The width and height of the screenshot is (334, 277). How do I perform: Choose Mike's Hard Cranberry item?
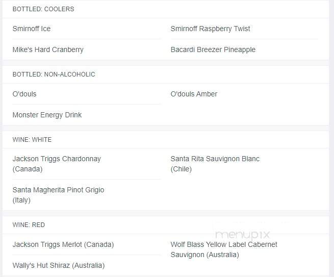tap(48, 49)
